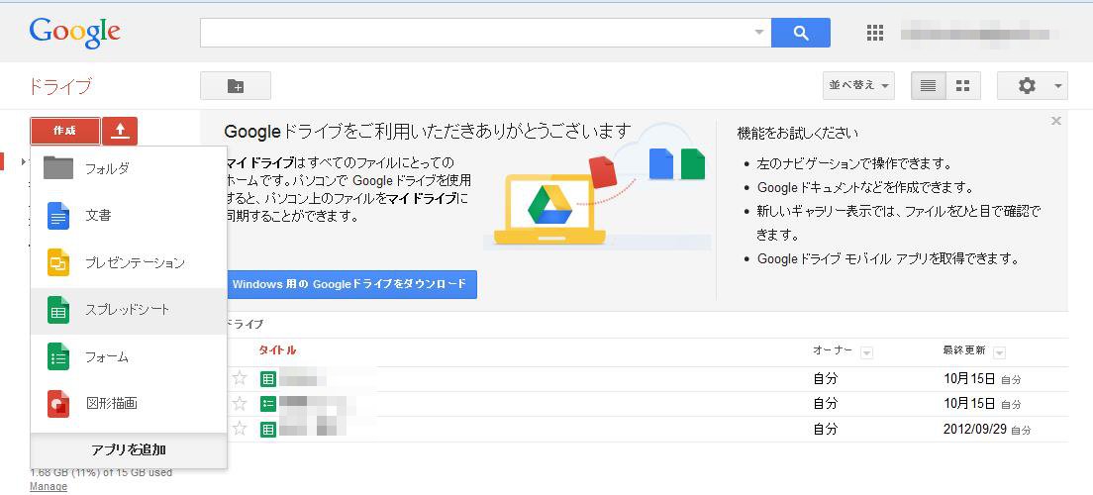The width and height of the screenshot is (1093, 495).
Task: Click spreadsheet icon of 2012/09/29 file
Action: coord(267,429)
